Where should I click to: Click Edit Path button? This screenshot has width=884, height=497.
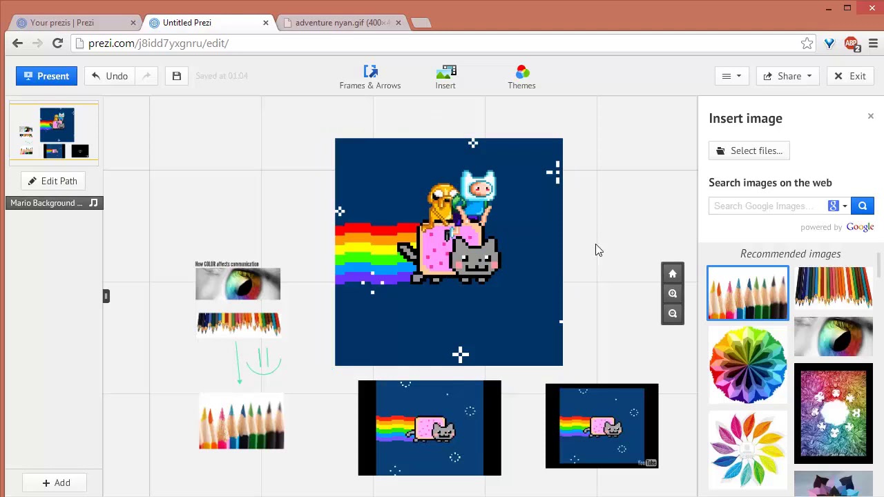(x=52, y=181)
